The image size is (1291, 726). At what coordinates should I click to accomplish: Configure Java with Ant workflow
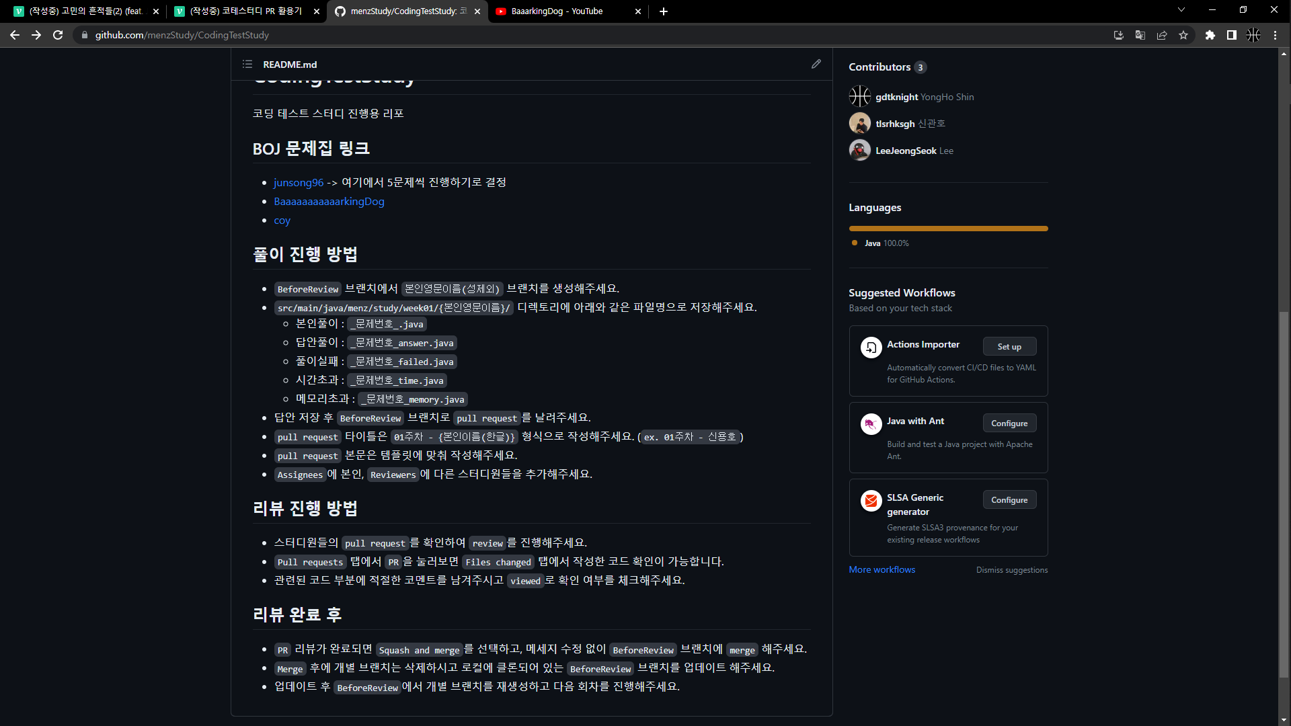1009,424
